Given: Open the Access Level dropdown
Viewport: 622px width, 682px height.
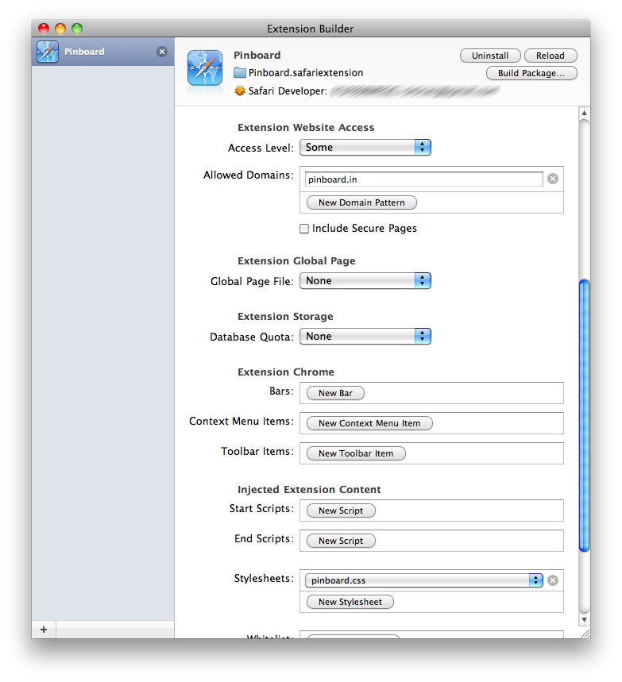Looking at the screenshot, I should [x=365, y=148].
